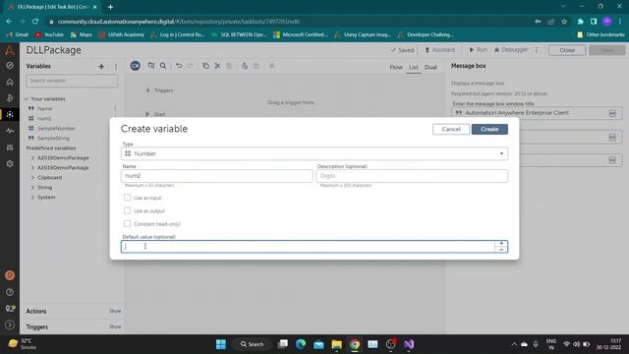Screen dimensions: 629x354
Task: Expand the Clipboard predefined variables
Action: click(x=32, y=177)
